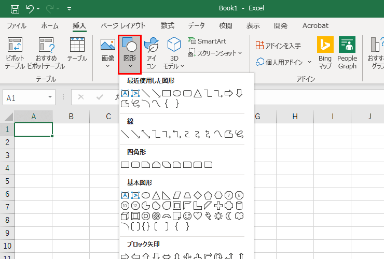Viewport: 384px width, 259px height.
Task: Click the ピボットテーブル button
Action: 15,53
